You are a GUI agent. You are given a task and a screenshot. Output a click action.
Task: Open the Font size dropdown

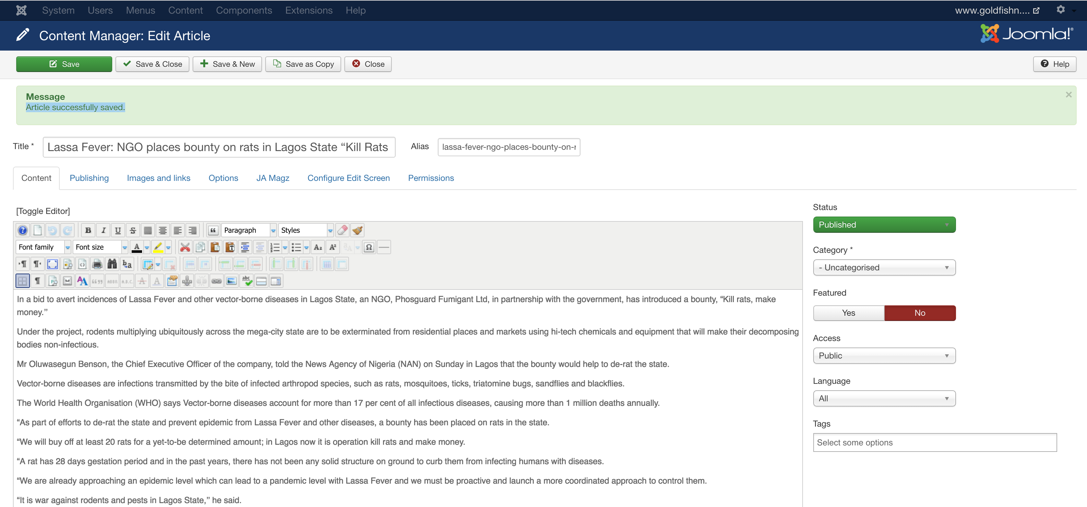[101, 247]
